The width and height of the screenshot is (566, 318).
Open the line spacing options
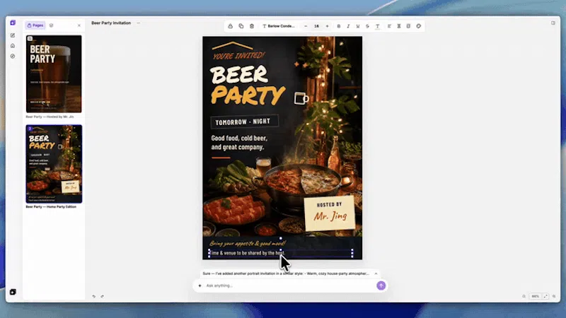pyautogui.click(x=399, y=26)
